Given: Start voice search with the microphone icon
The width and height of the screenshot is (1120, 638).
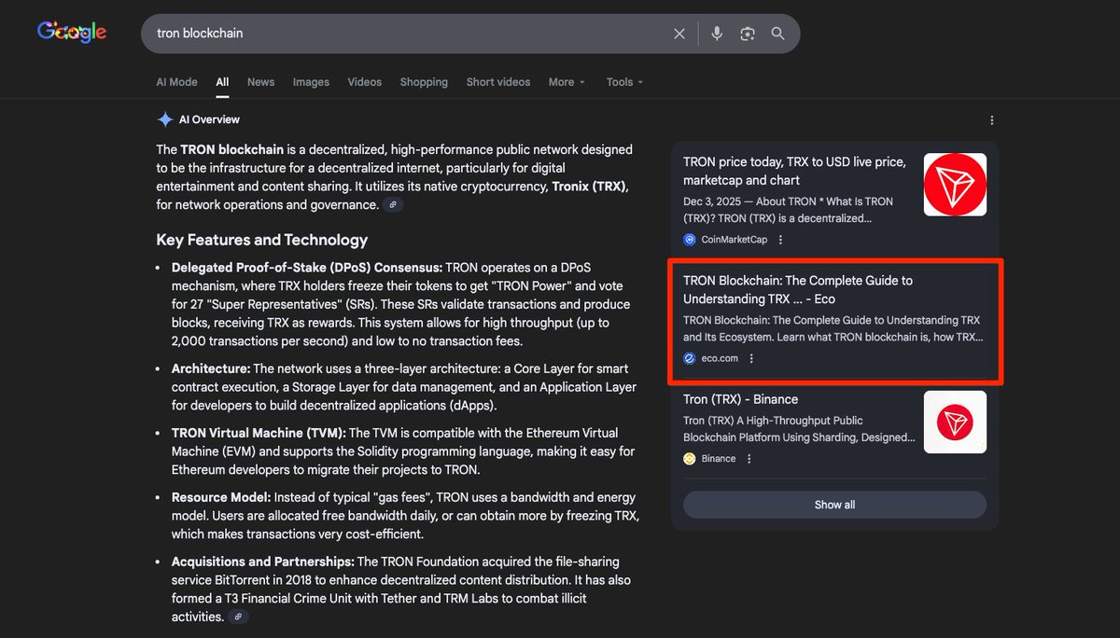Looking at the screenshot, I should (716, 34).
